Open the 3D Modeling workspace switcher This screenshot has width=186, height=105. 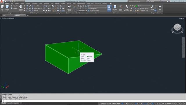click(168, 104)
